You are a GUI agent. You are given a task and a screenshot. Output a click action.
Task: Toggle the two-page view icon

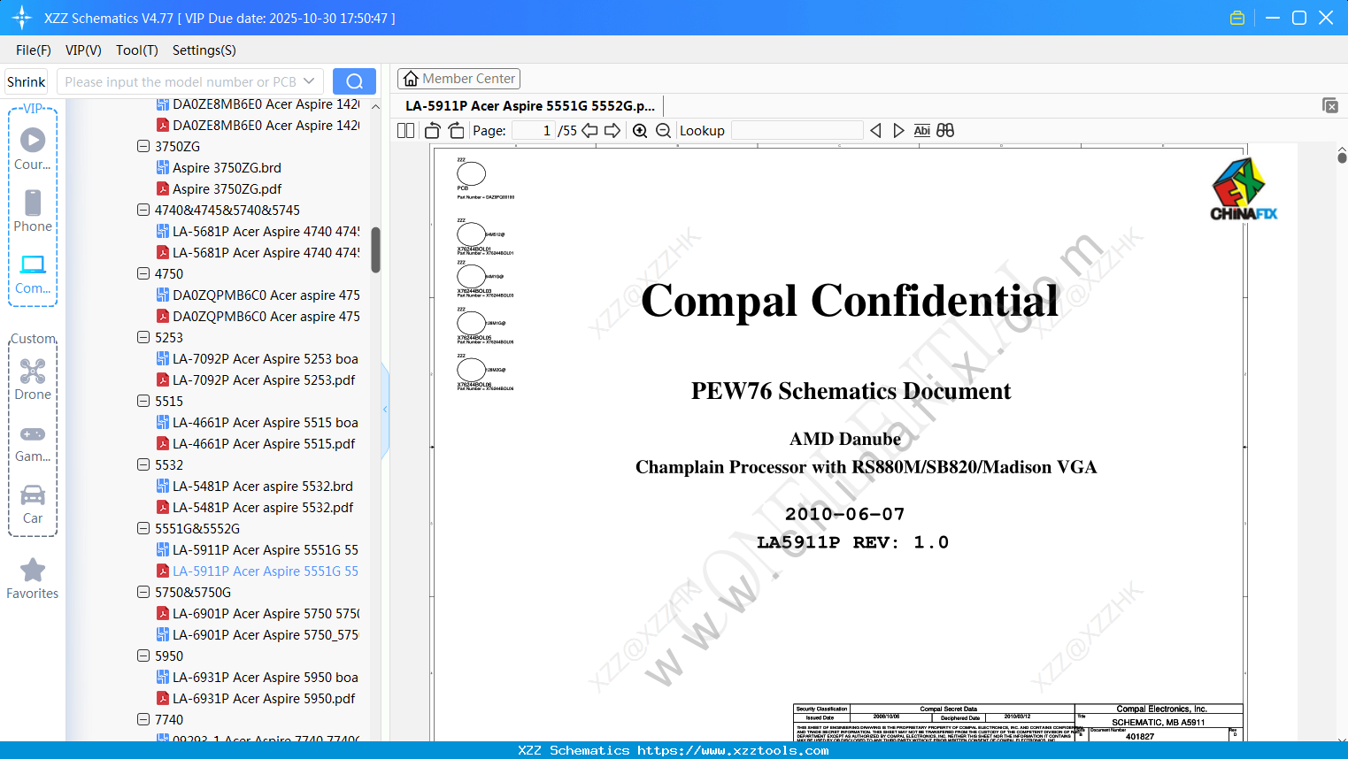pos(405,131)
